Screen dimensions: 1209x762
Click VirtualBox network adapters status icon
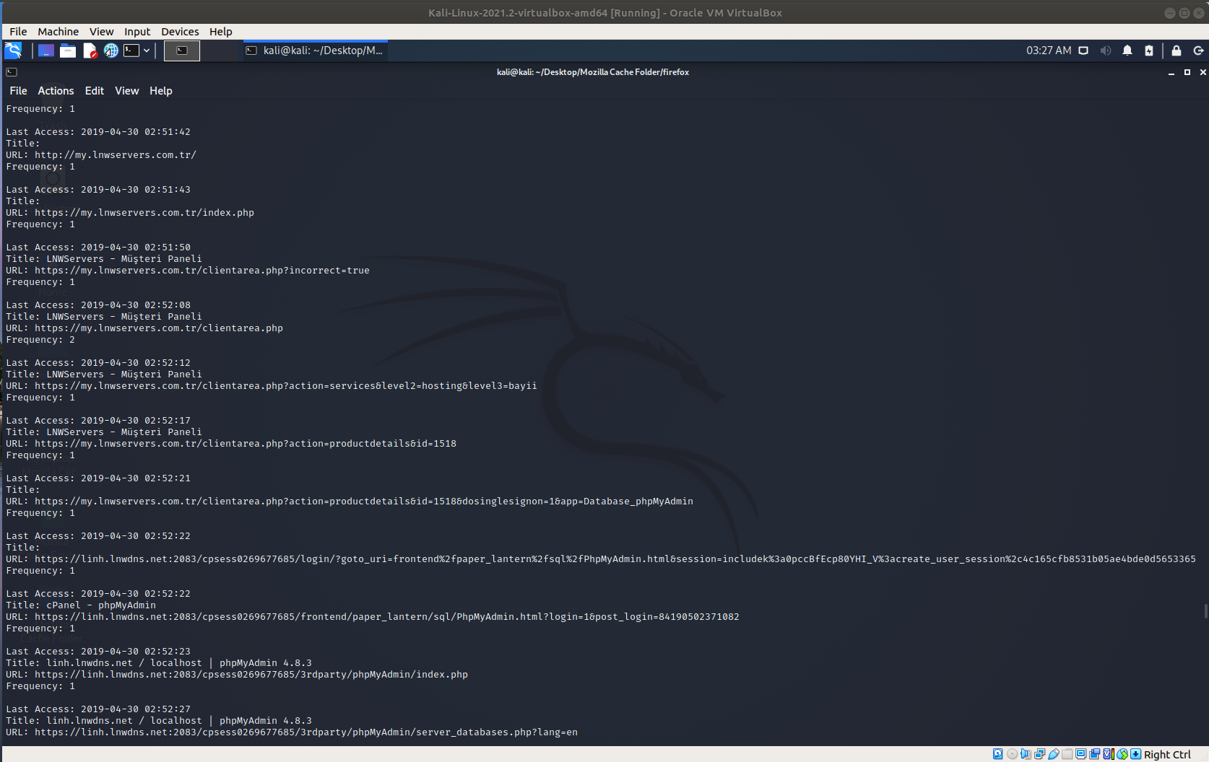point(1039,754)
